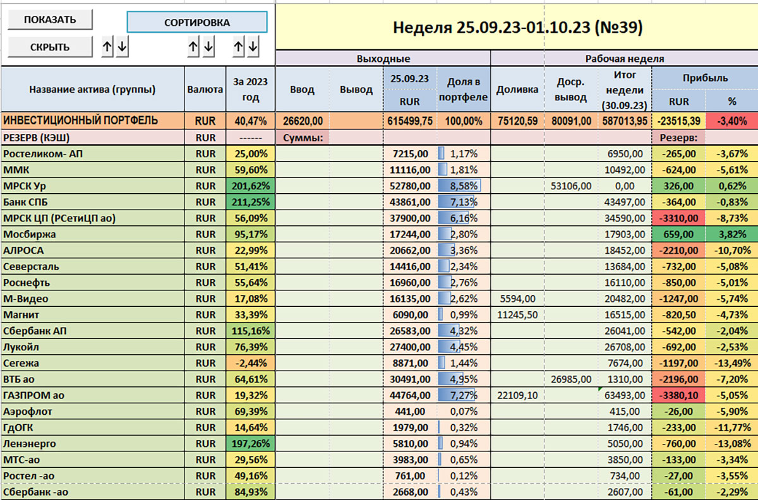Click the СКРЫТЬ button
The width and height of the screenshot is (758, 500).
pyautogui.click(x=51, y=47)
